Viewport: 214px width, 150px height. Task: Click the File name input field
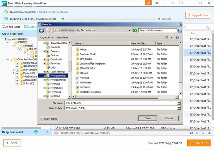point(121,103)
